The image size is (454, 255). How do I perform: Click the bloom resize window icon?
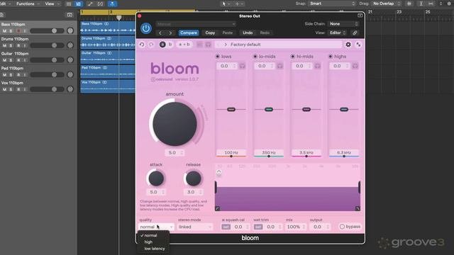click(x=358, y=45)
